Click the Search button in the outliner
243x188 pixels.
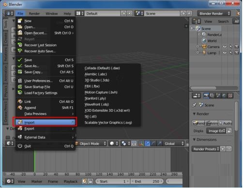click(223, 21)
